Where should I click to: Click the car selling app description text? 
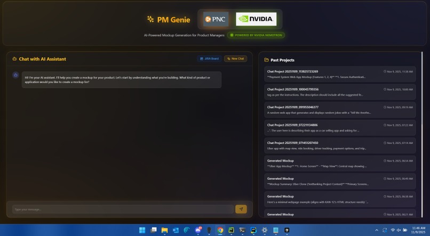tap(313, 131)
